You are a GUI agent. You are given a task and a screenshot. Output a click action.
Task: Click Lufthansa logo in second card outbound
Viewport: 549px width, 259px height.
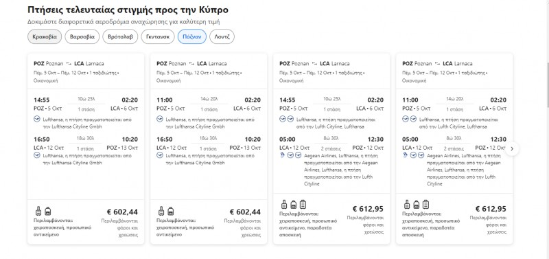(160, 119)
